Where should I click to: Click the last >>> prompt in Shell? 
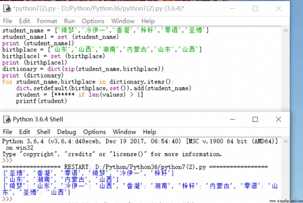point(7,199)
